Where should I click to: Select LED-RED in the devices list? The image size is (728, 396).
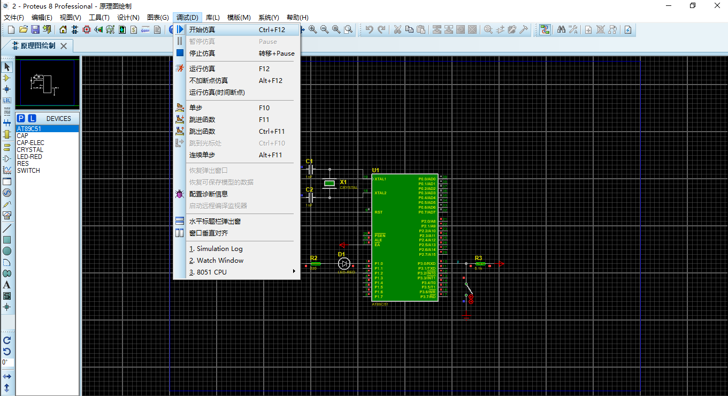click(29, 157)
